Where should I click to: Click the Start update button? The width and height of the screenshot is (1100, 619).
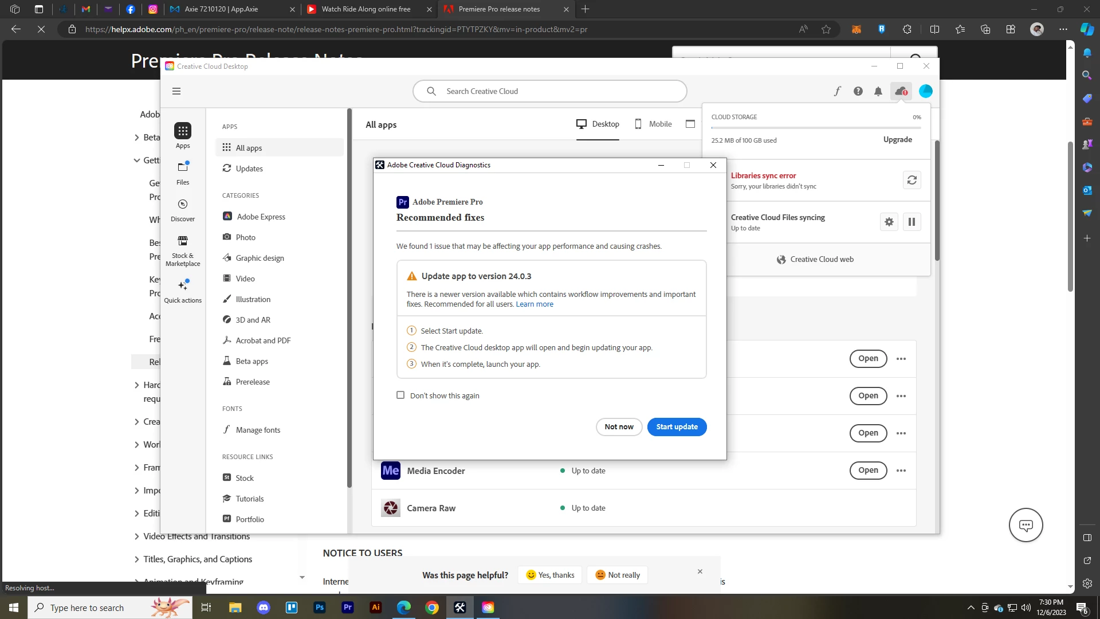coord(677,427)
